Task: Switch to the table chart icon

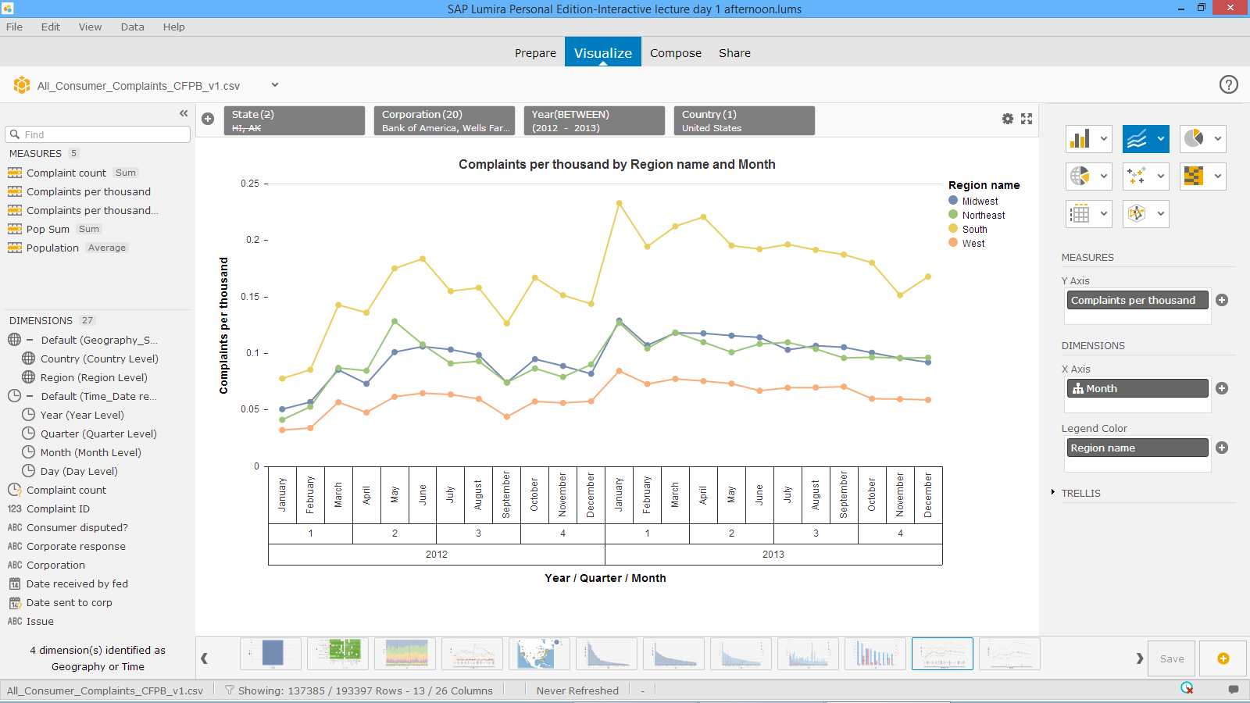Action: [1080, 214]
